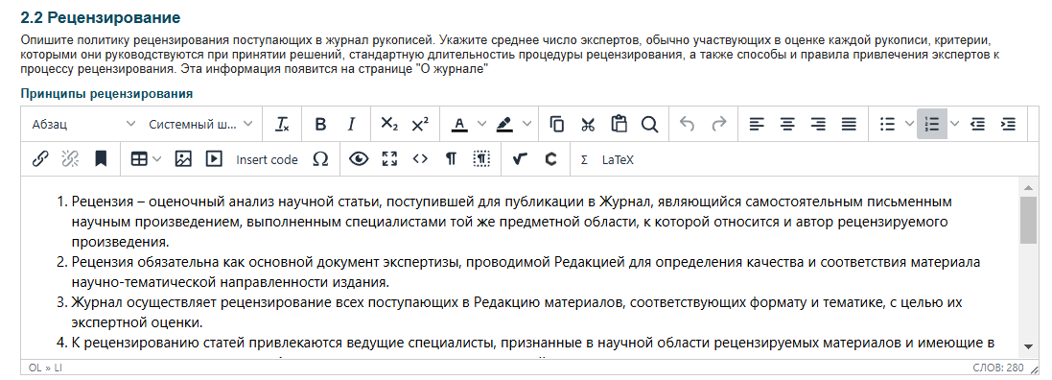Insert special character Omega symbol
Screen dimensions: 1052x380
(320, 159)
